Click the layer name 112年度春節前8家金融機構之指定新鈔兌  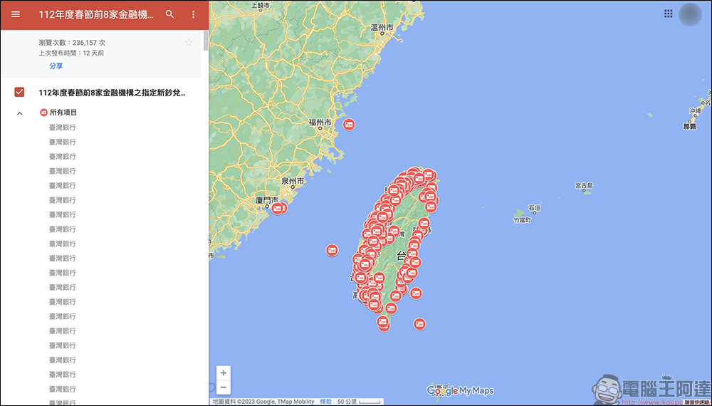click(x=112, y=93)
